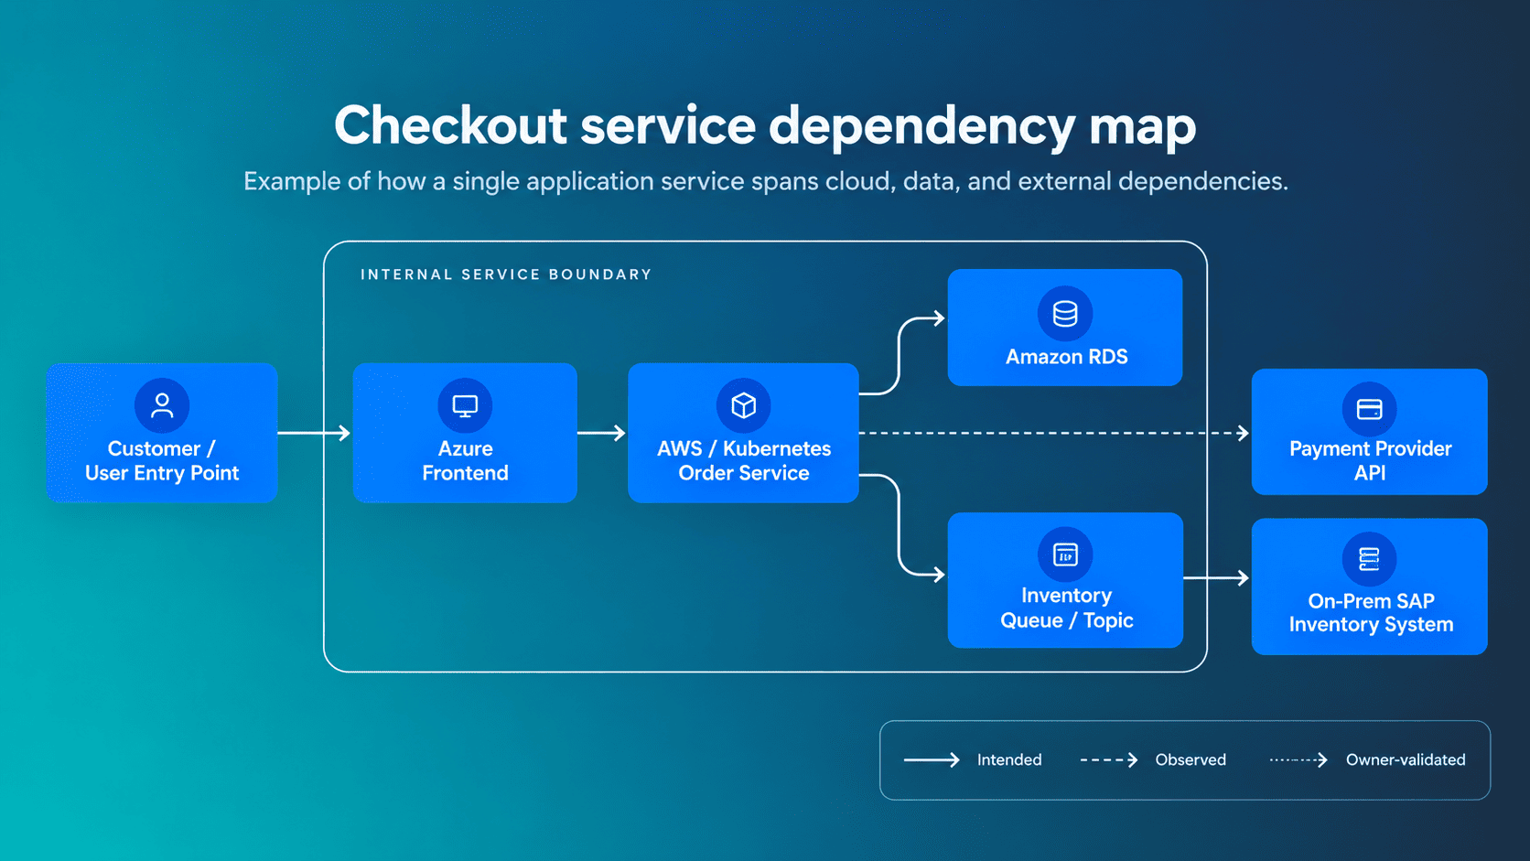1530x861 pixels.
Task: Select the "Payment Provider API" label text
Action: click(1371, 461)
